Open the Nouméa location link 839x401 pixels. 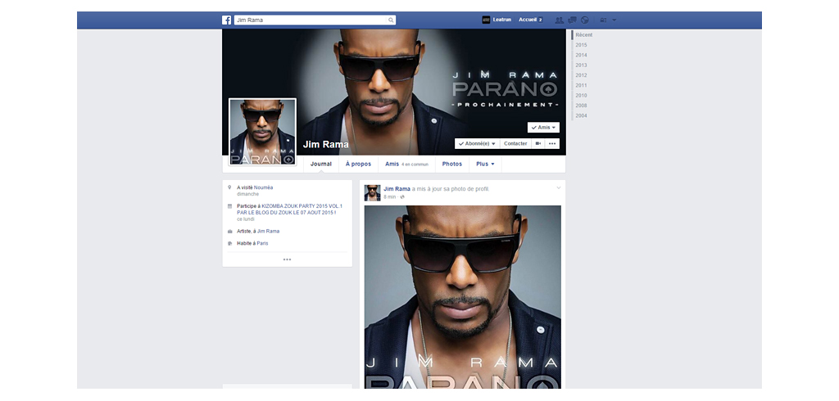(x=263, y=187)
